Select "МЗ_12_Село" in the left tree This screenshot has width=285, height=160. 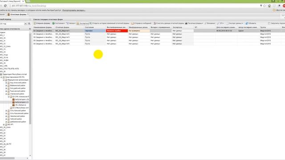click(x=5, y=46)
